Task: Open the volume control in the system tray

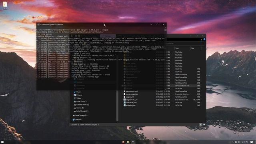Action: (x=239, y=142)
